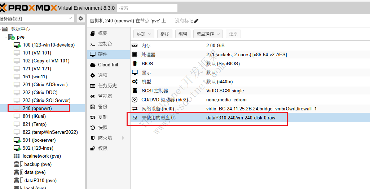Click the Revert (还原) button

point(233,34)
